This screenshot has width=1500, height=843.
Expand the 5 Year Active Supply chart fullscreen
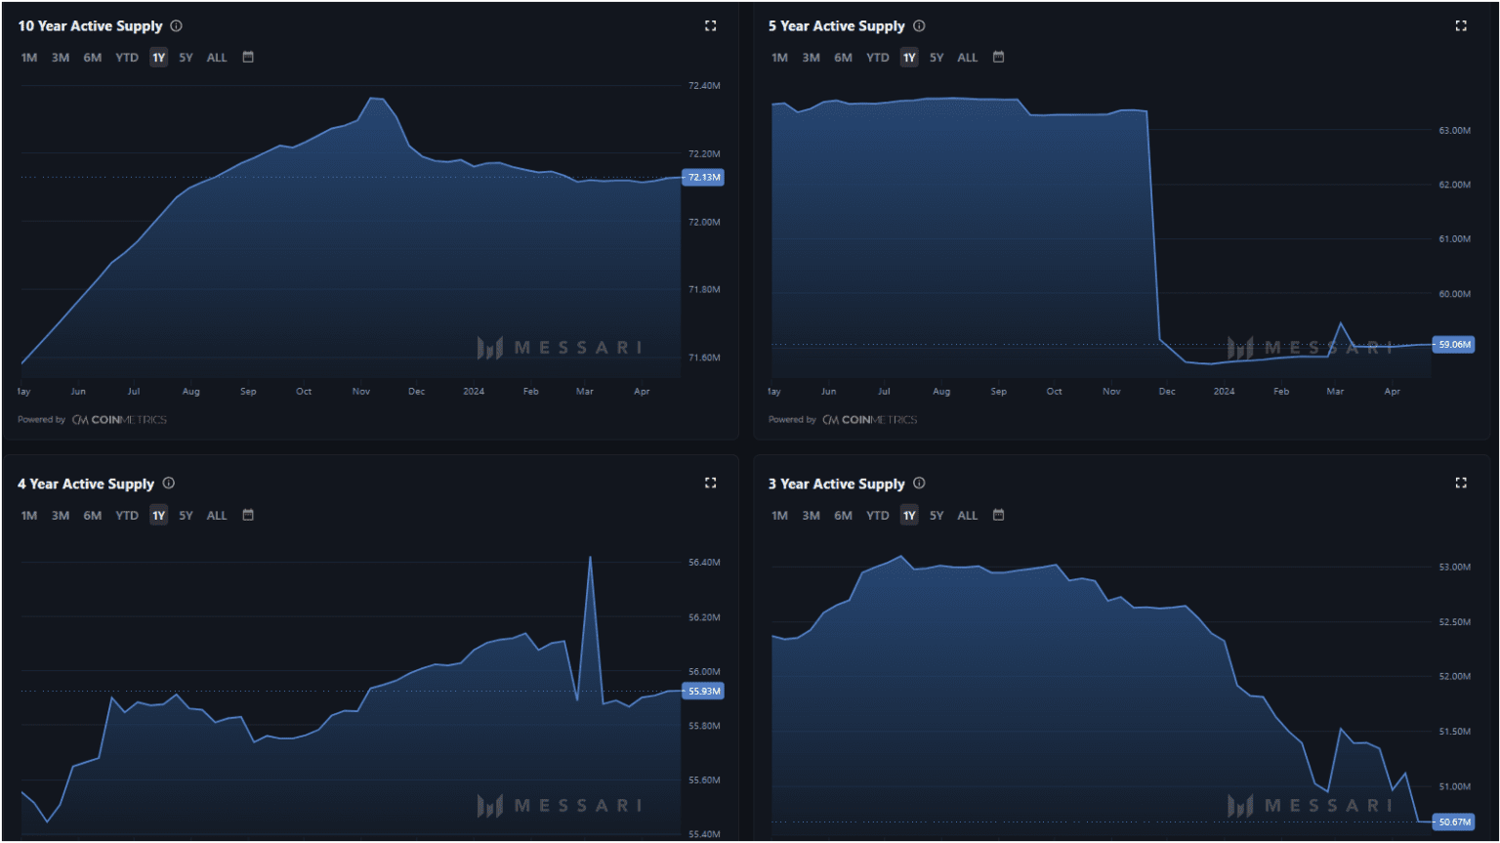click(x=1461, y=26)
